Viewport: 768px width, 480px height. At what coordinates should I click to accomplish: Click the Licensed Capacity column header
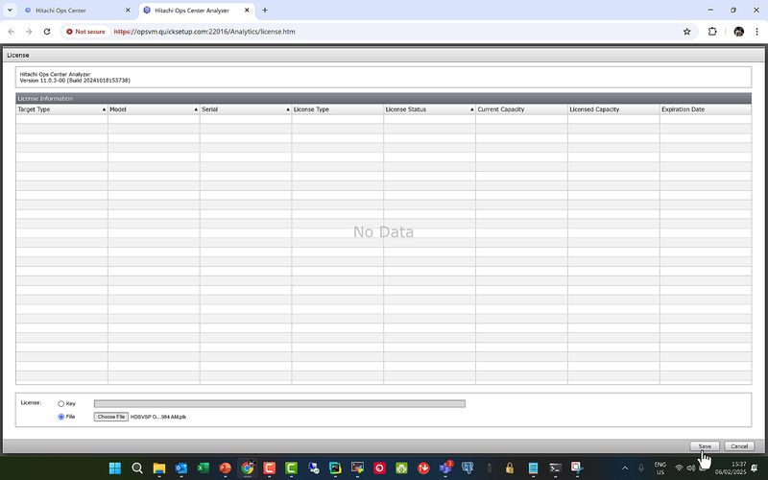click(x=613, y=109)
